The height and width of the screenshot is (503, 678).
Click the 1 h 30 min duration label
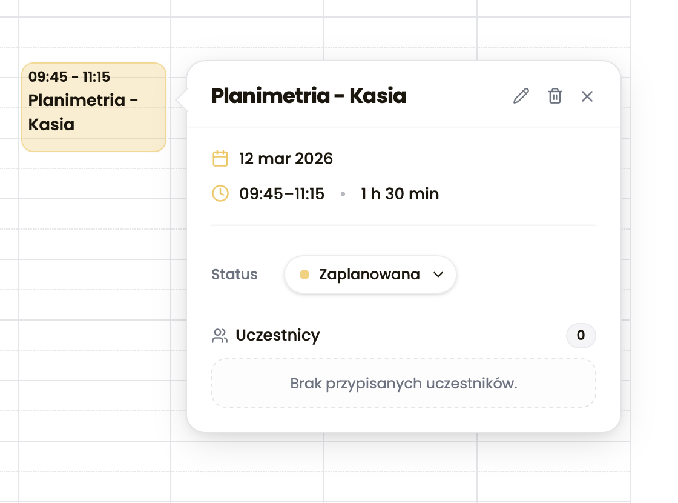click(400, 193)
